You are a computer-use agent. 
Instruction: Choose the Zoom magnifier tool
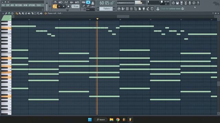38,13
